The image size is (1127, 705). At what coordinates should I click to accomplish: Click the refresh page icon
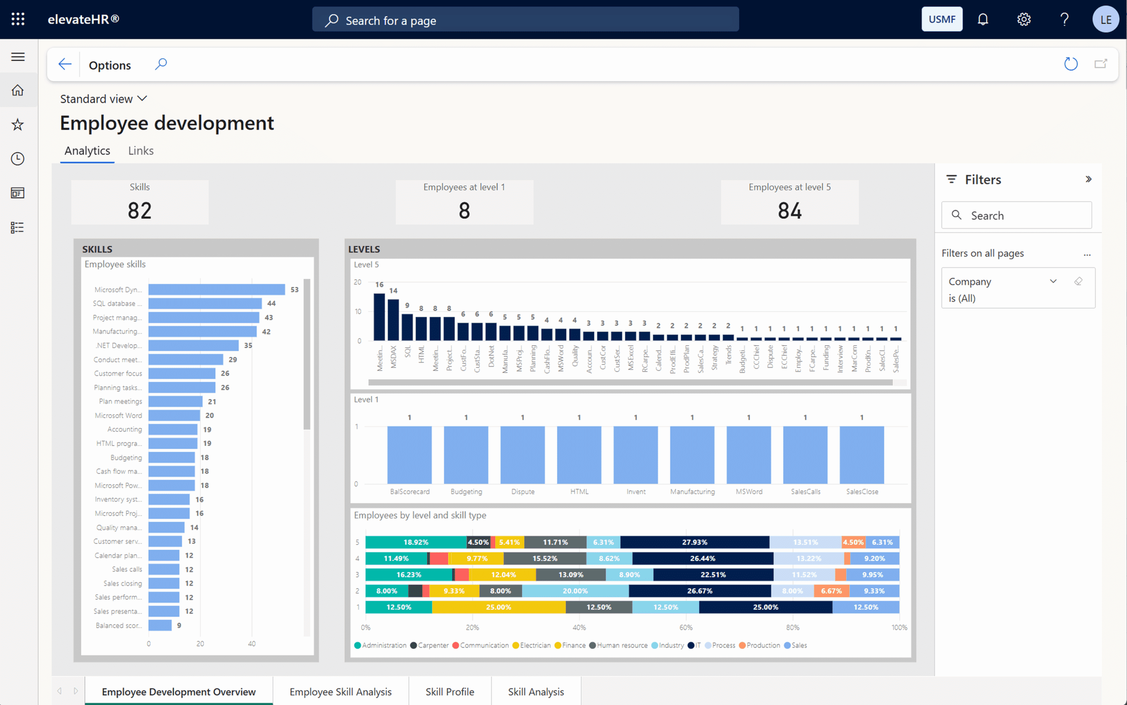point(1071,64)
